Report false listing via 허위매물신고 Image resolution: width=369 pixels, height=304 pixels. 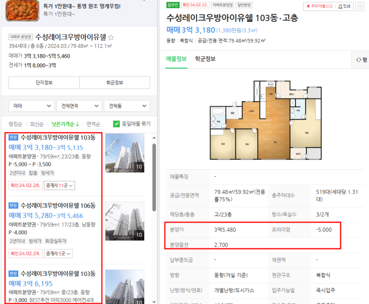click(x=319, y=6)
